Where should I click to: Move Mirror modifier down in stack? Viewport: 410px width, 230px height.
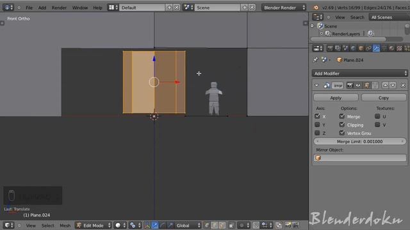click(393, 85)
